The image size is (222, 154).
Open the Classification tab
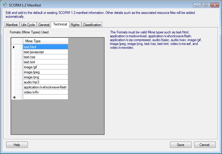(92, 25)
